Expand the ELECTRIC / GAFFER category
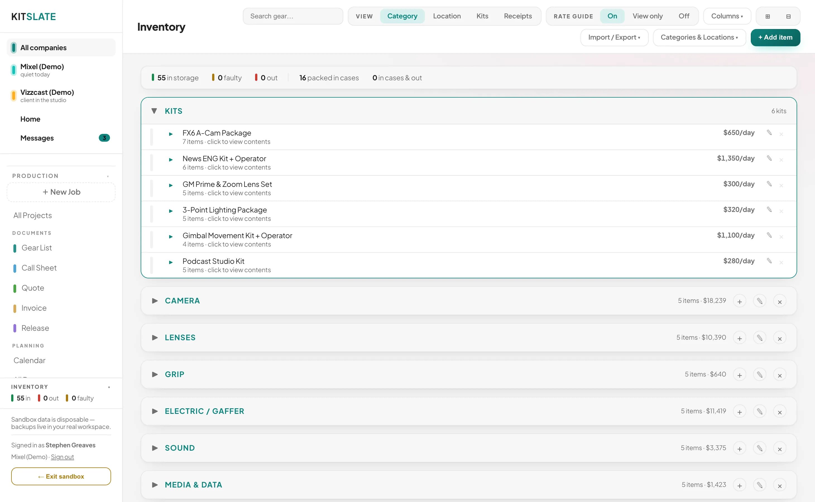 (x=155, y=411)
